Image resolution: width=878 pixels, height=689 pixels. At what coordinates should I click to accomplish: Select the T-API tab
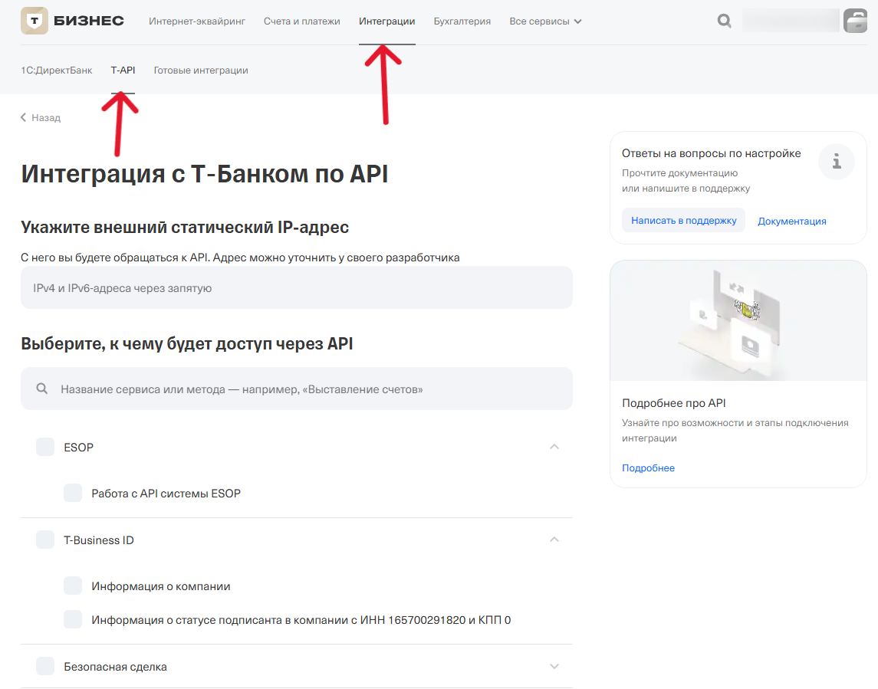coord(123,71)
